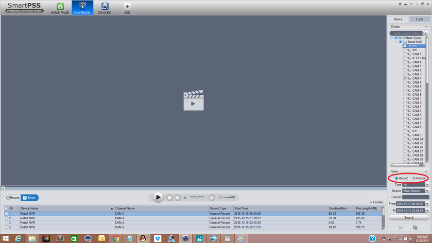The image size is (432, 243).
Task: Select the Record radio button in View
Action: tap(397, 178)
